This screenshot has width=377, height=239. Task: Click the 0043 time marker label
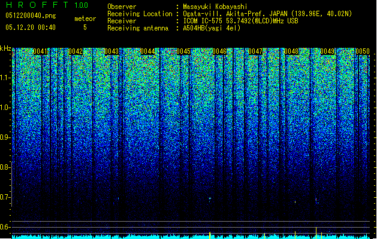coord(111,51)
